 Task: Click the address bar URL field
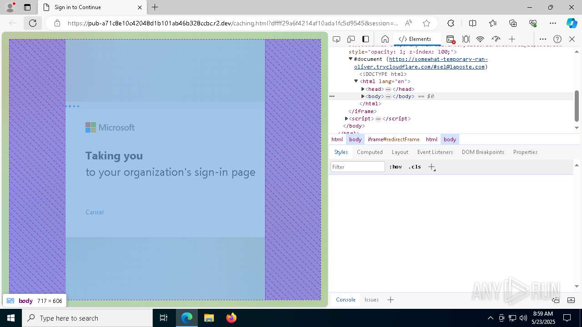(x=233, y=23)
